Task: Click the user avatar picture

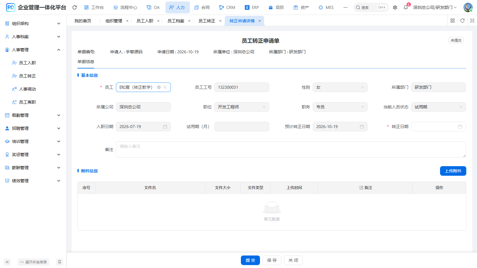Action: tap(468, 7)
